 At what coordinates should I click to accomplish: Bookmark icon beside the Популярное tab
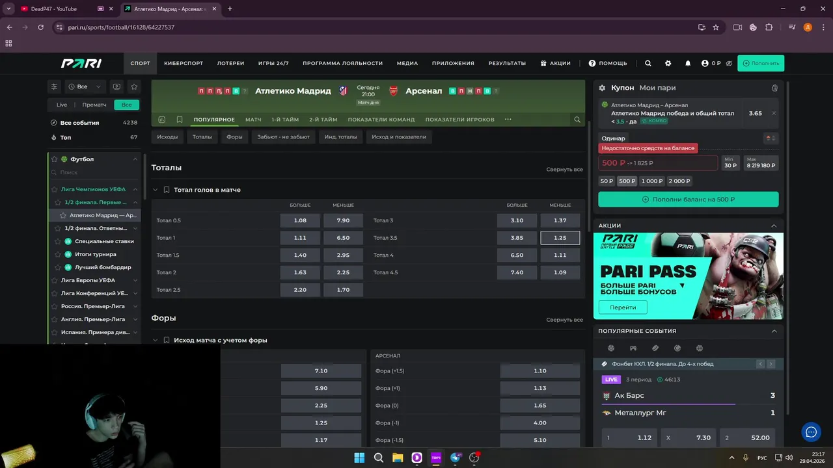click(180, 120)
